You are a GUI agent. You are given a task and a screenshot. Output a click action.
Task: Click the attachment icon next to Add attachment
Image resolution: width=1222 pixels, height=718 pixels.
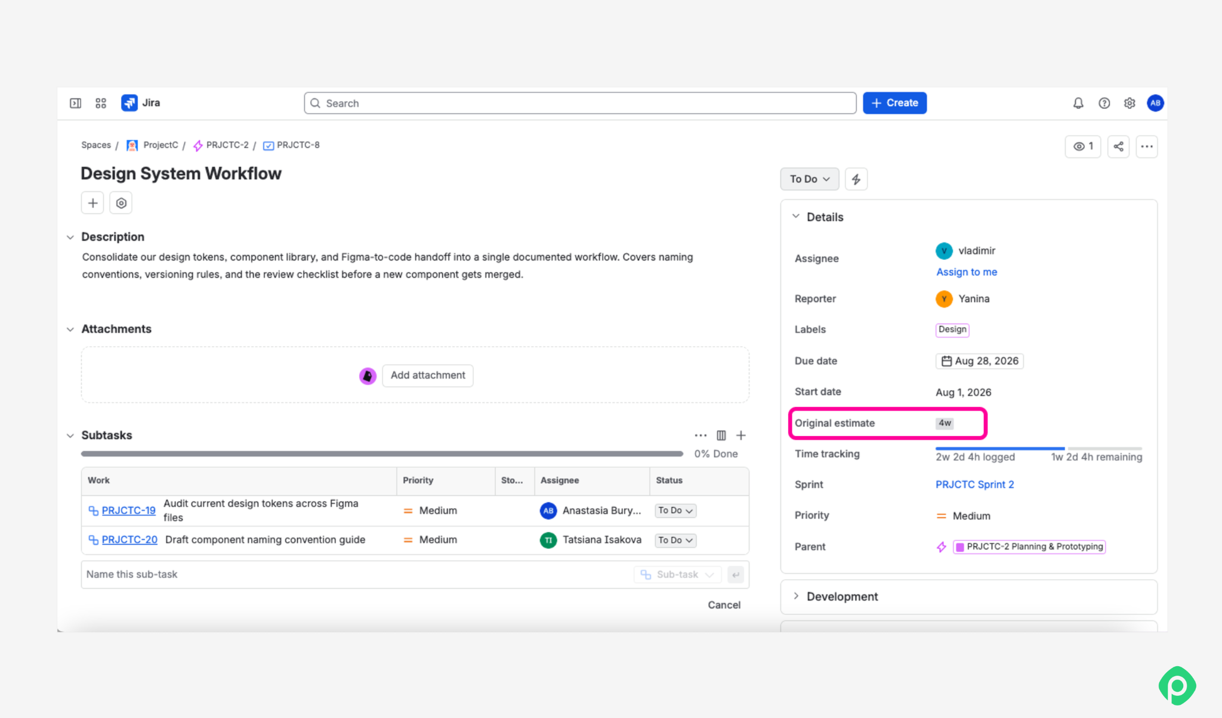pyautogui.click(x=368, y=376)
